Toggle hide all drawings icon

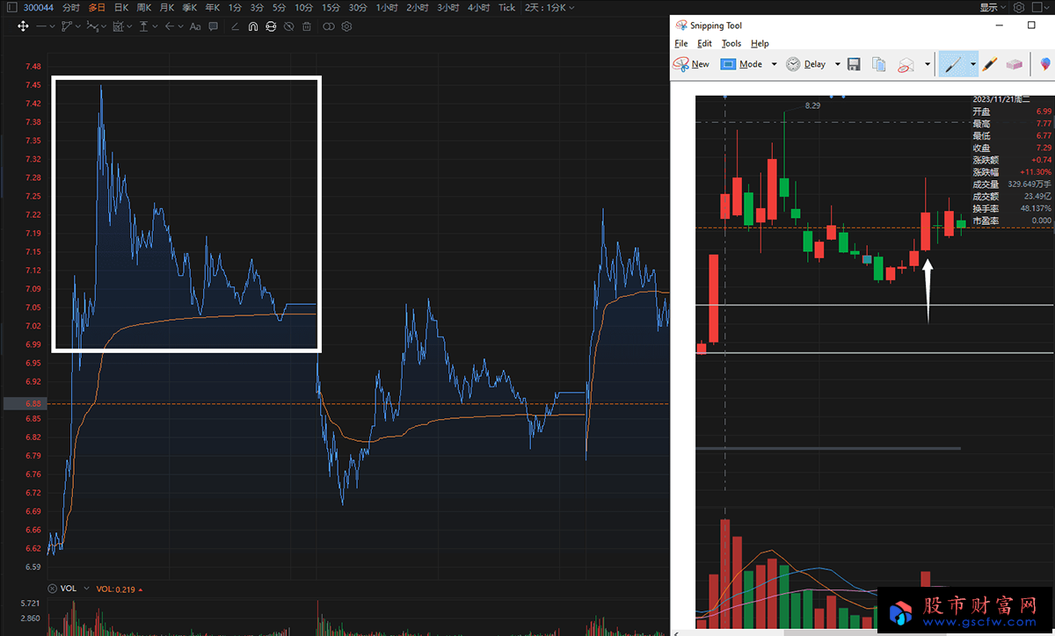tap(288, 26)
